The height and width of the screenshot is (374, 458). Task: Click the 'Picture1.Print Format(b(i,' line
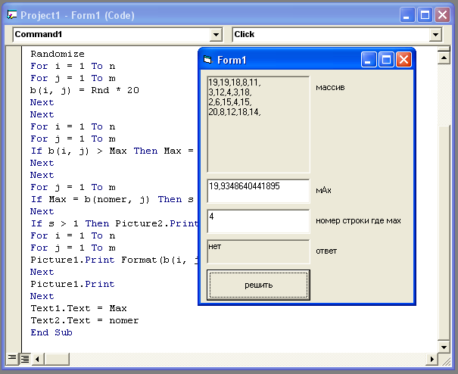pos(114,260)
